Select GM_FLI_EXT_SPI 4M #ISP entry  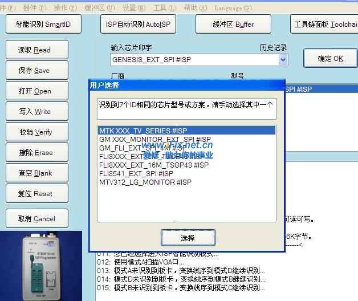coord(187,148)
